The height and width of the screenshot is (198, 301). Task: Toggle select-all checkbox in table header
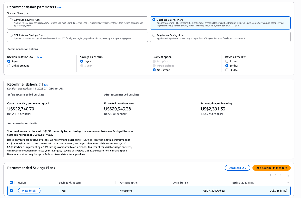[11, 182]
